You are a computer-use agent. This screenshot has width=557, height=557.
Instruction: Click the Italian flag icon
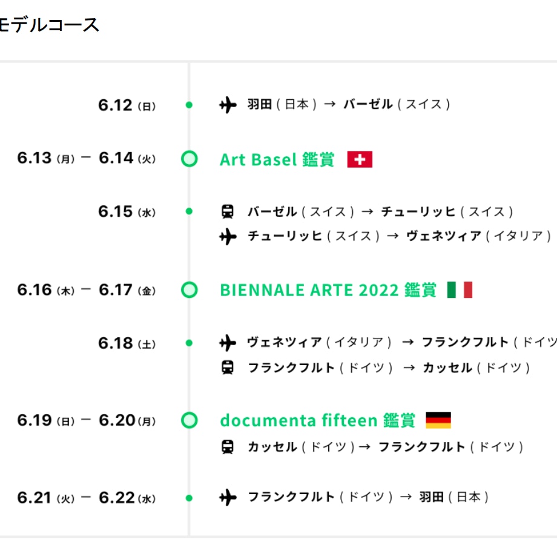(x=460, y=290)
